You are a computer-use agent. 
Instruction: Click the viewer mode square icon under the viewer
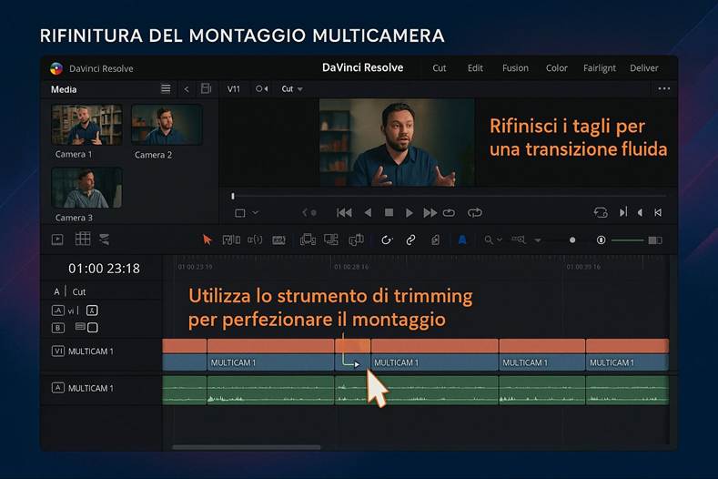coord(240,213)
